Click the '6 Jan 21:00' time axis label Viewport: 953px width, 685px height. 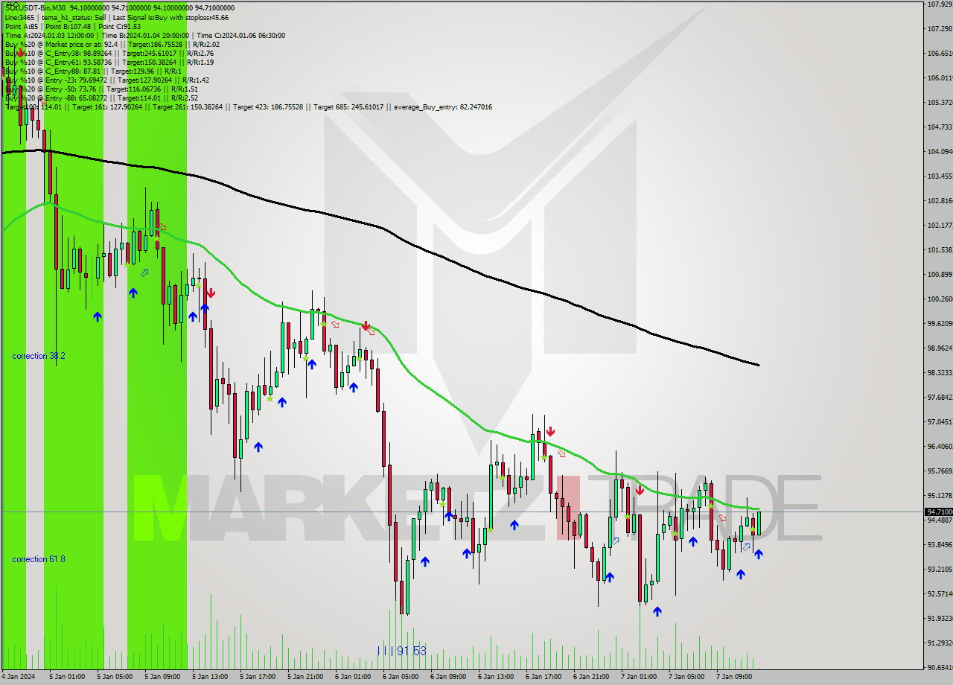pyautogui.click(x=592, y=677)
